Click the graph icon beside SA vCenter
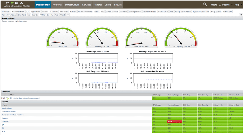 [x=3, y=98]
